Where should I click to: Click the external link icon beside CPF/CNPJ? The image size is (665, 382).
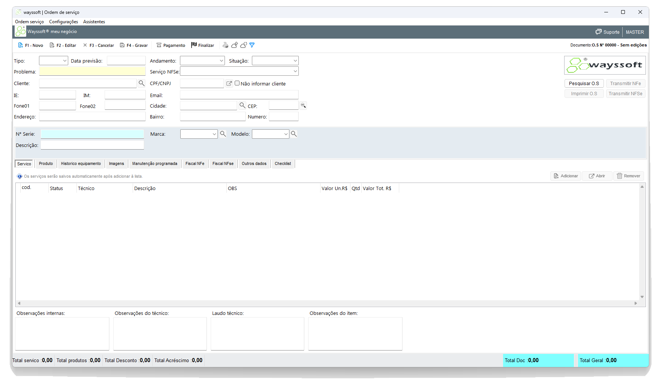pyautogui.click(x=229, y=84)
